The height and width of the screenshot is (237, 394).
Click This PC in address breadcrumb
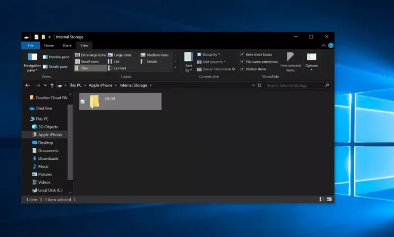[x=75, y=85]
